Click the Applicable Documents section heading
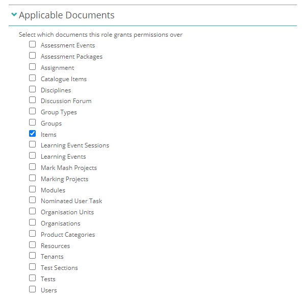 click(66, 15)
